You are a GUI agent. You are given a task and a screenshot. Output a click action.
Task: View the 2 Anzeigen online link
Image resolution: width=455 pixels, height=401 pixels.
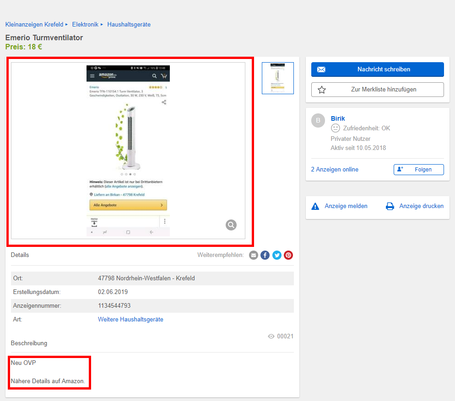click(x=335, y=169)
